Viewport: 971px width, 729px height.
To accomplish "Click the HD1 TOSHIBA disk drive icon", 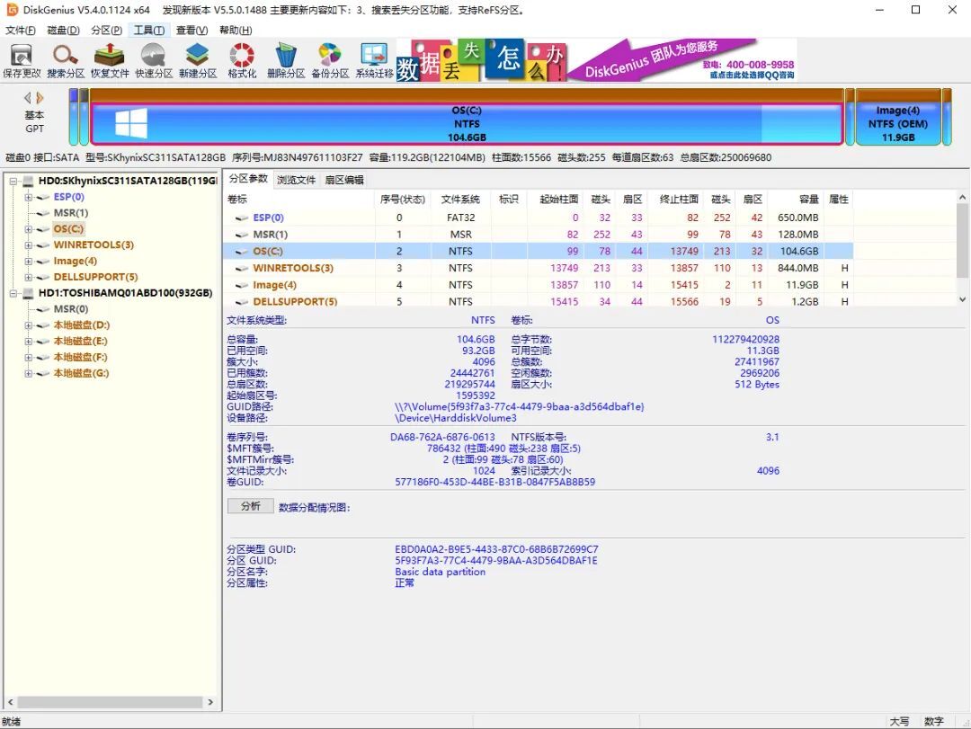I will pos(29,293).
